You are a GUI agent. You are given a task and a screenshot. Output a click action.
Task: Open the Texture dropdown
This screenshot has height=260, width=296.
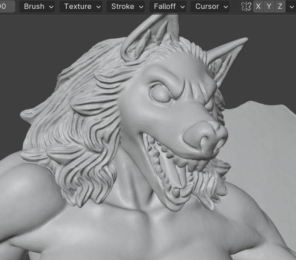(x=81, y=6)
